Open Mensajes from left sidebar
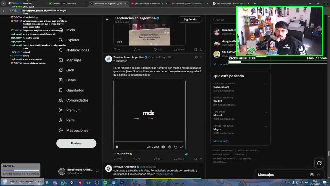This screenshot has height=186, width=330. (70, 60)
